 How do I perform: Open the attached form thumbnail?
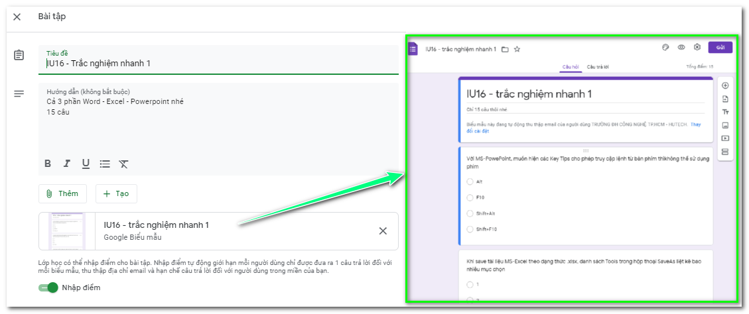(67, 231)
